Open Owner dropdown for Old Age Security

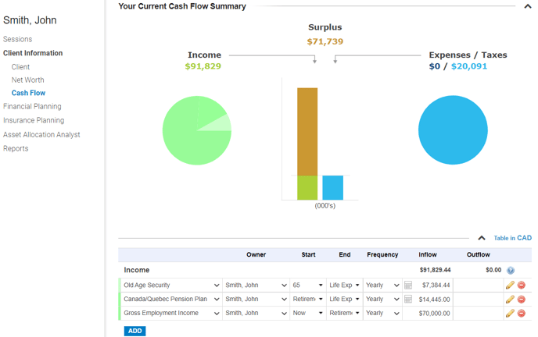point(256,286)
